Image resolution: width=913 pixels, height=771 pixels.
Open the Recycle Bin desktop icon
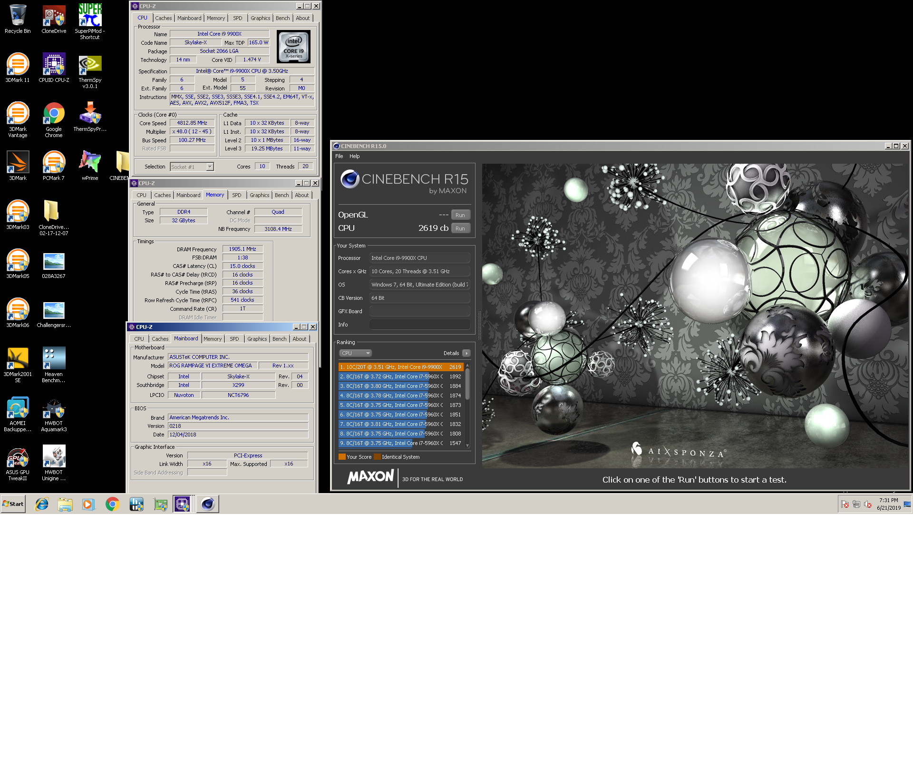pyautogui.click(x=18, y=19)
